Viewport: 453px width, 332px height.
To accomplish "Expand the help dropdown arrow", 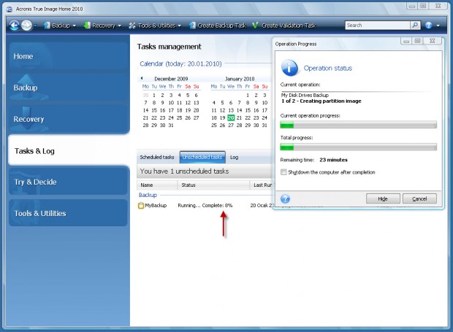I will tap(438, 26).
